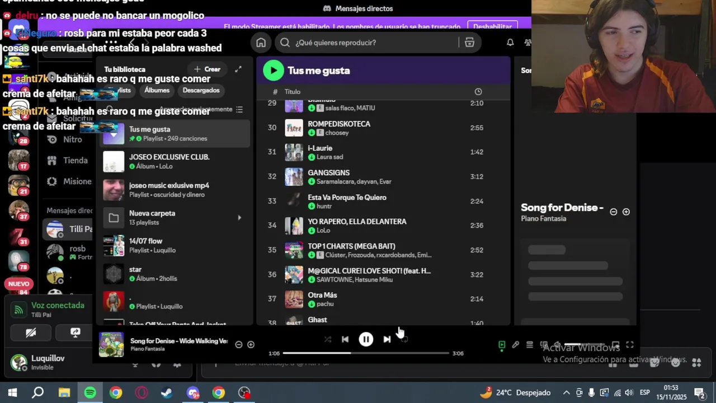Expand Tu biblioteca with arrows icon

pyautogui.click(x=238, y=69)
